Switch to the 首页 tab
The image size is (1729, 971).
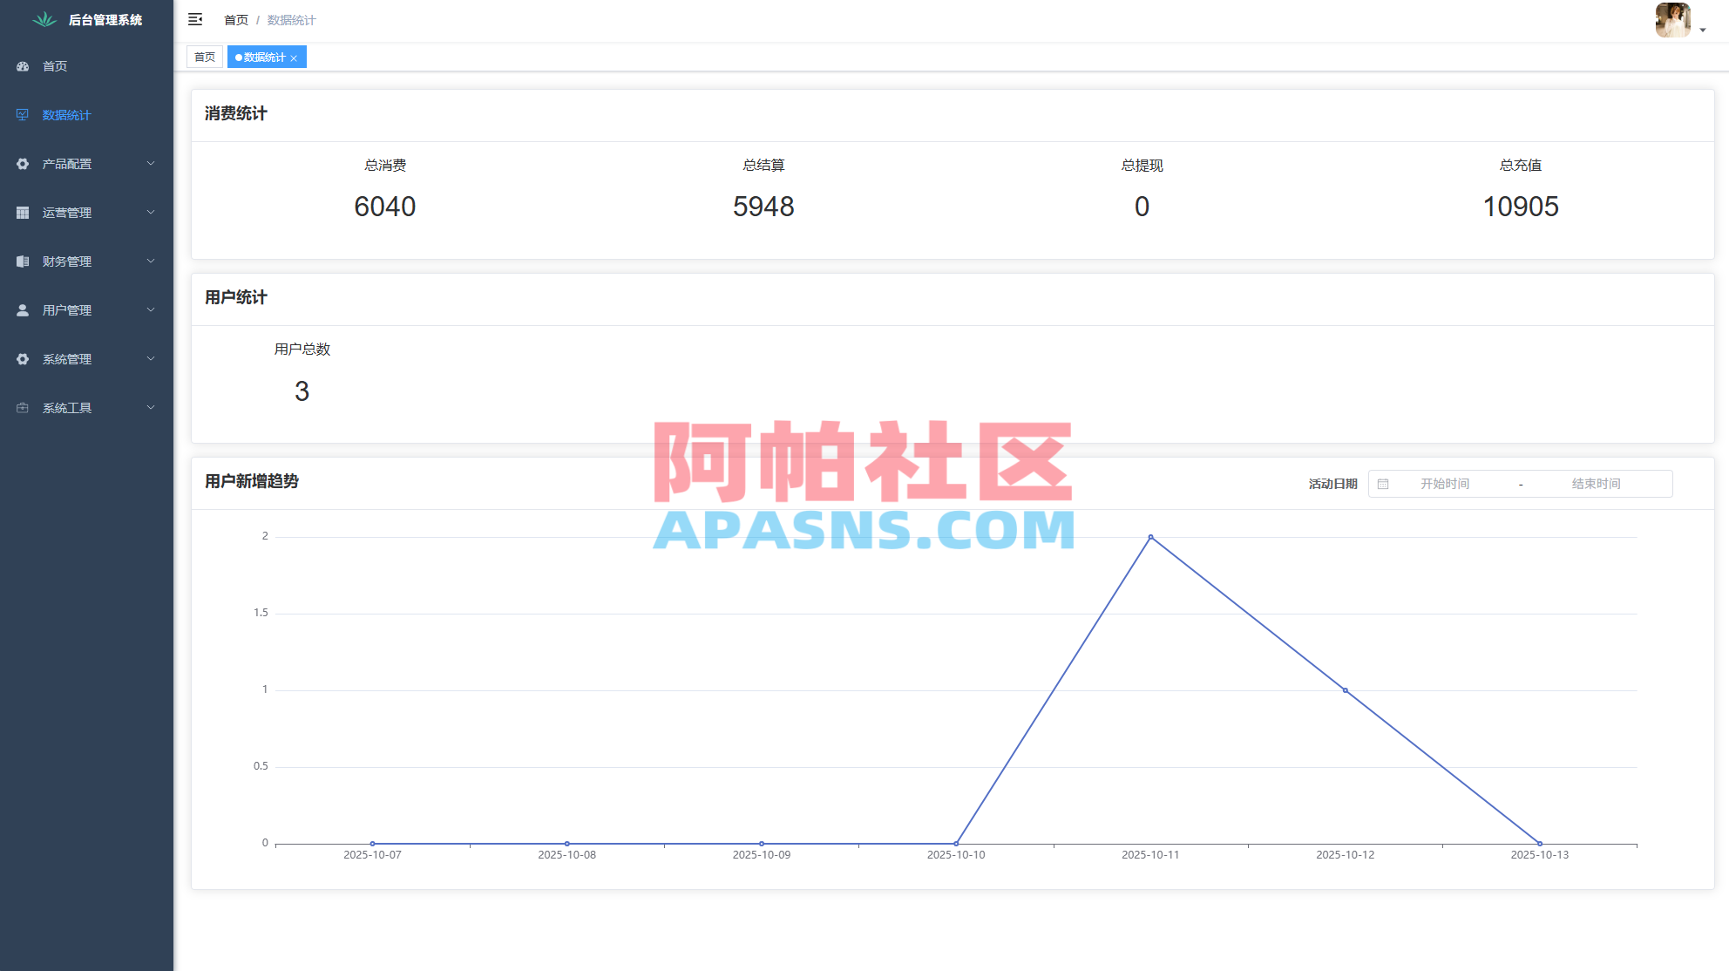(x=204, y=57)
